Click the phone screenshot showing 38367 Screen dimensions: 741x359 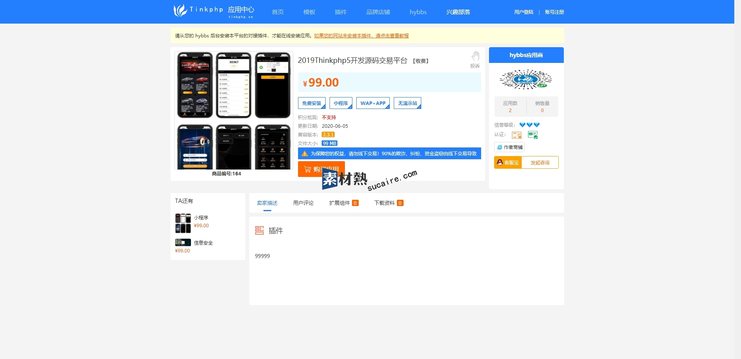(x=233, y=85)
